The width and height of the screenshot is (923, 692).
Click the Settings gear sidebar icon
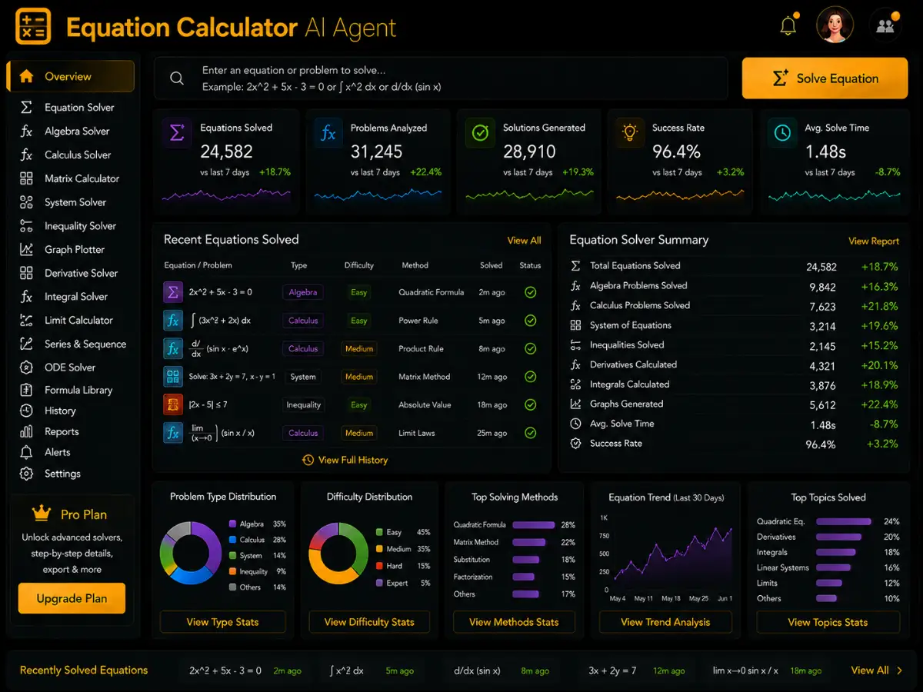coord(26,474)
